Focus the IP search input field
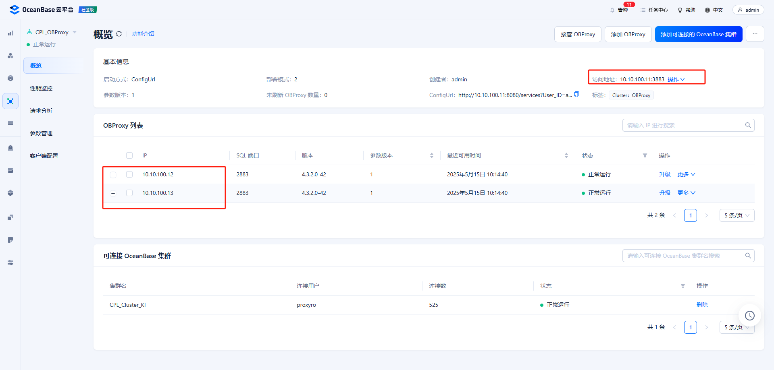This screenshot has height=370, width=774. click(682, 125)
